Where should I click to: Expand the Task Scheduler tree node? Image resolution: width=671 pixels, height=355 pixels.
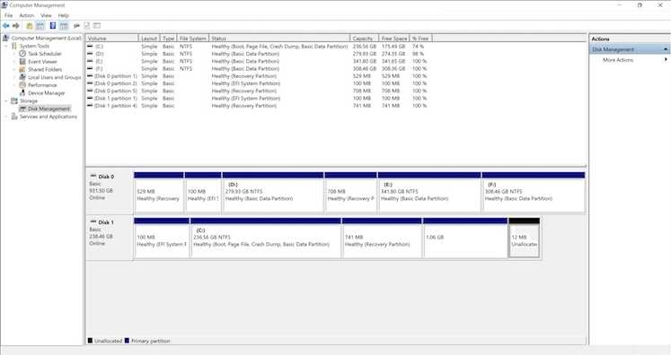14,54
